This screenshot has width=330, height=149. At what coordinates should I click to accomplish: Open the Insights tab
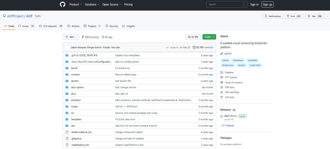click(x=129, y=26)
